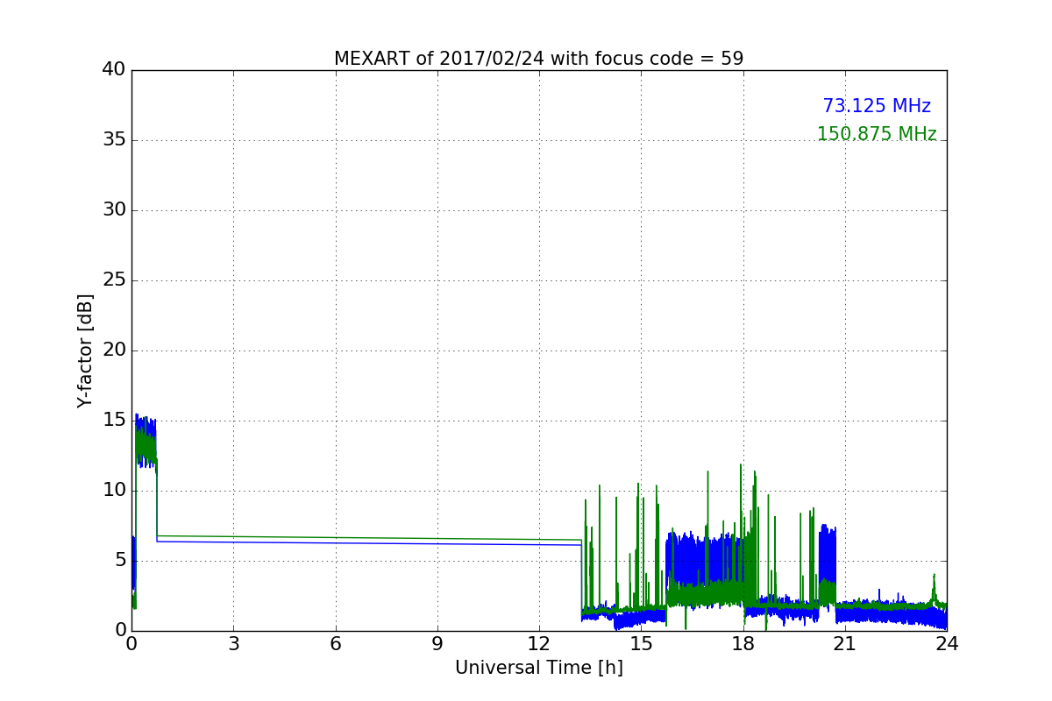Click the "Universal Time [h]" axis label
This screenshot has height=701, width=1052.
click(538, 668)
